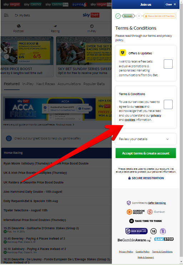Click the Football ball icon
The image size is (183, 265).
click(19, 26)
